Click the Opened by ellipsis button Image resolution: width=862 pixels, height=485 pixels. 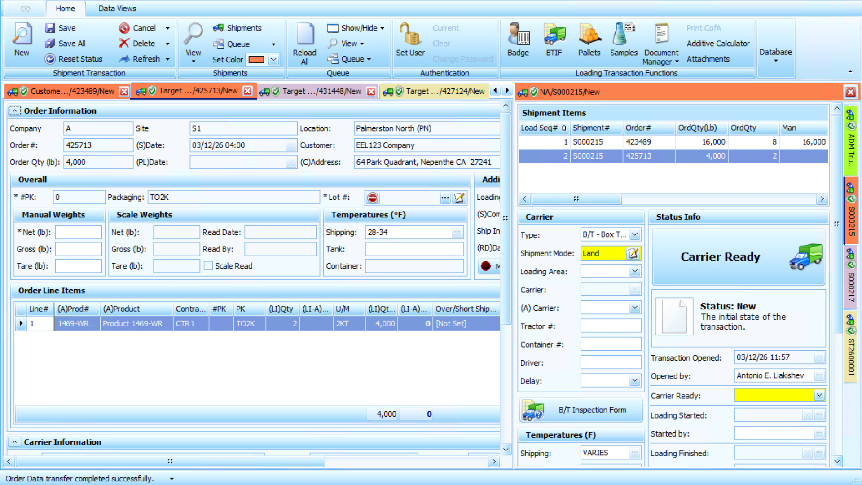(819, 376)
